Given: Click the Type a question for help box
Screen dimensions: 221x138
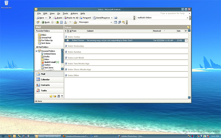Looking at the screenshot, I should click(x=174, y=13).
